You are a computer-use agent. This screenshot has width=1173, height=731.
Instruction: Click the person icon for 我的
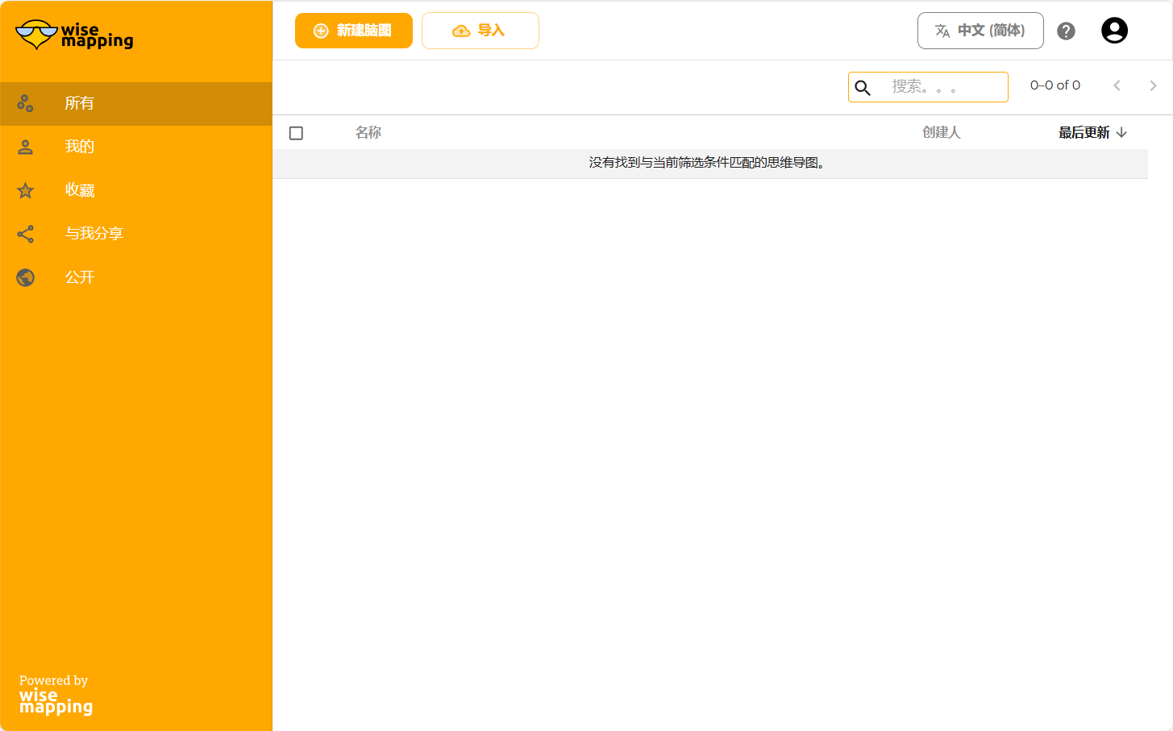tap(26, 147)
